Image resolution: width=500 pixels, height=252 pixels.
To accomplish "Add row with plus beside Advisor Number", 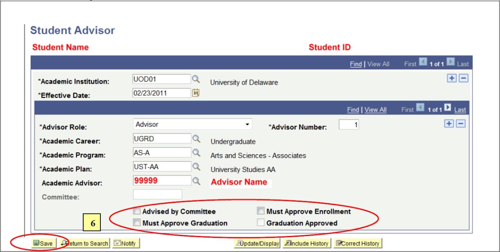I will click(x=449, y=123).
